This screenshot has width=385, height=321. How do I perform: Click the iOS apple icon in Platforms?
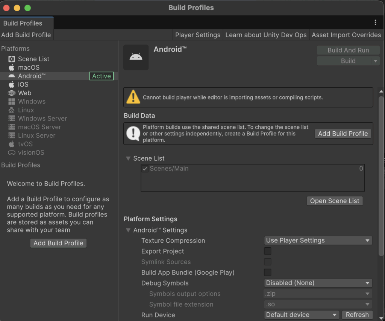point(12,85)
